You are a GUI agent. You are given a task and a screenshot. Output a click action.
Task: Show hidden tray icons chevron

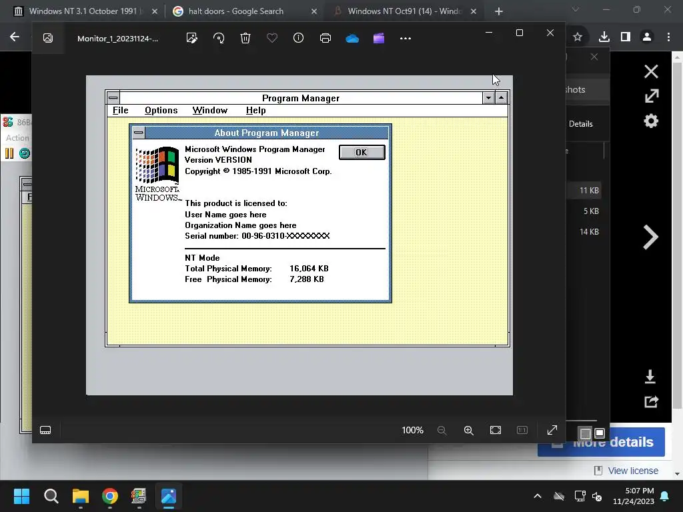[x=538, y=496]
